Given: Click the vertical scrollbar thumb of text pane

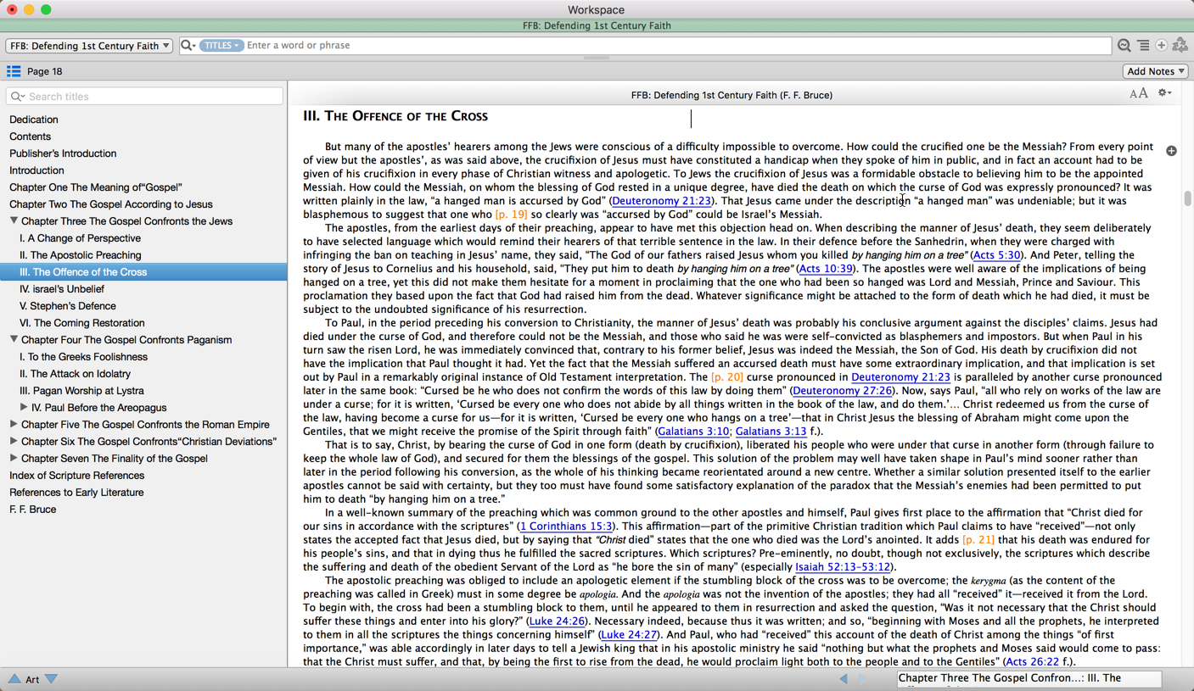Looking at the screenshot, I should 1187,198.
